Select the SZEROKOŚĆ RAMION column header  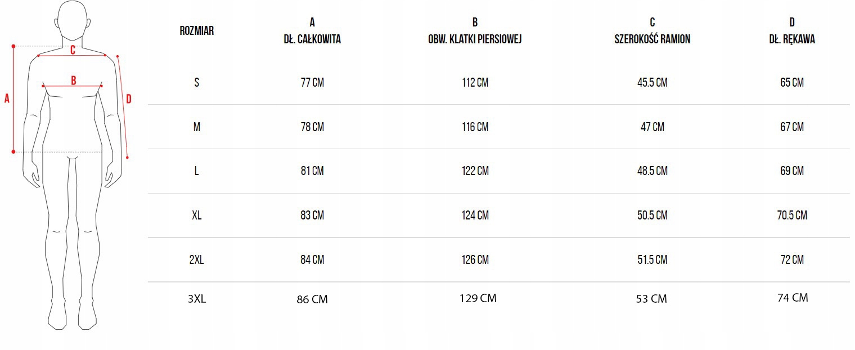click(x=652, y=39)
